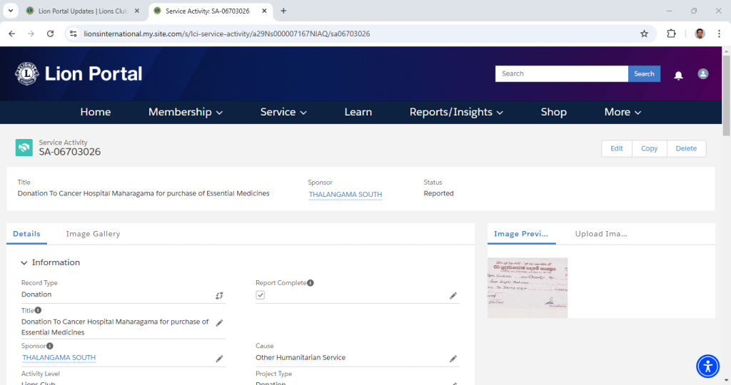The width and height of the screenshot is (731, 385).
Task: Click the Delete button
Action: point(686,148)
